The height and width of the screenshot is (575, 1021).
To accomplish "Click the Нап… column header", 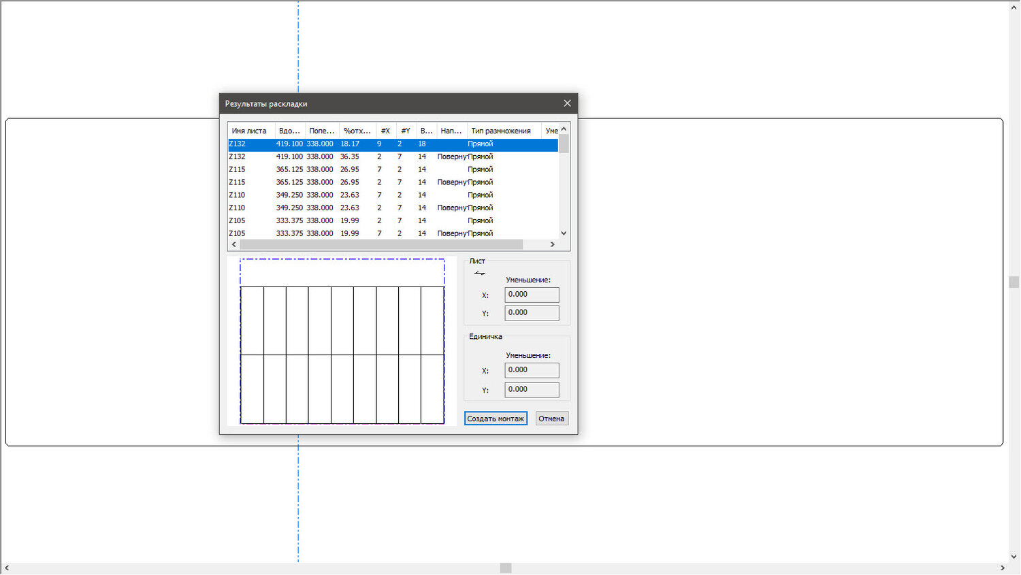I will (x=452, y=131).
